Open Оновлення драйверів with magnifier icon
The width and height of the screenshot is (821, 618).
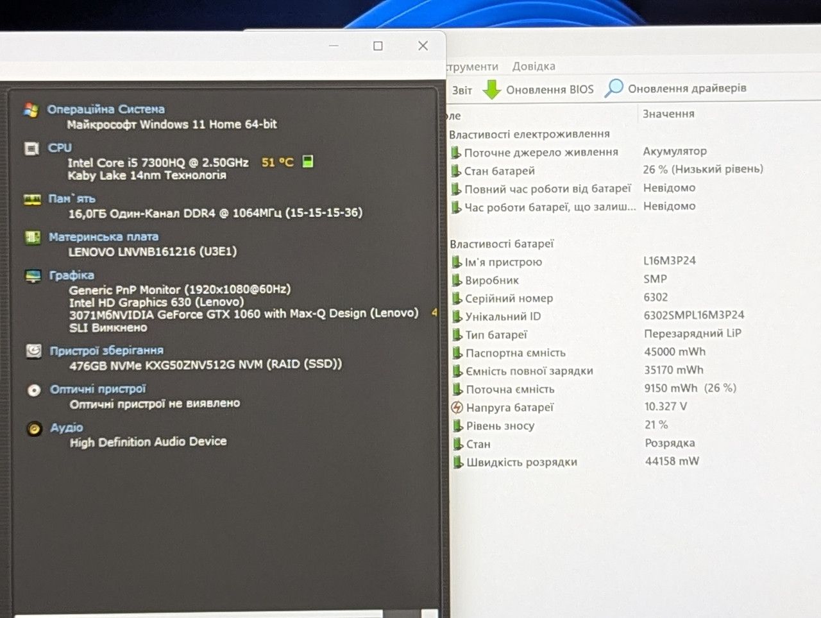(676, 88)
